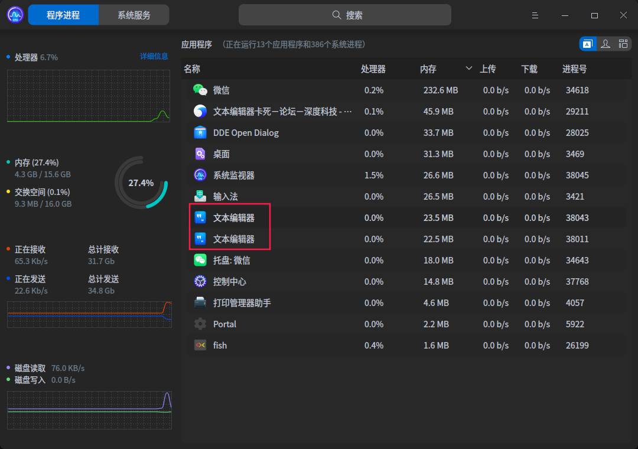Image resolution: width=638 pixels, height=449 pixels.
Task: Click the 总计发送 34.8 Gb value
Action: click(101, 291)
